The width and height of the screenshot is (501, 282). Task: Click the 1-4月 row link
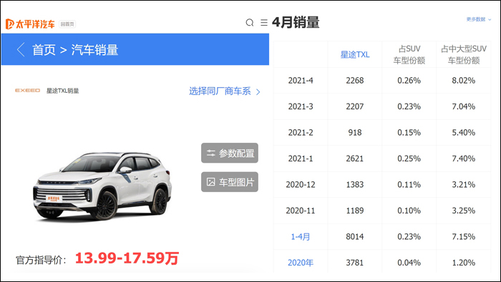point(301,237)
